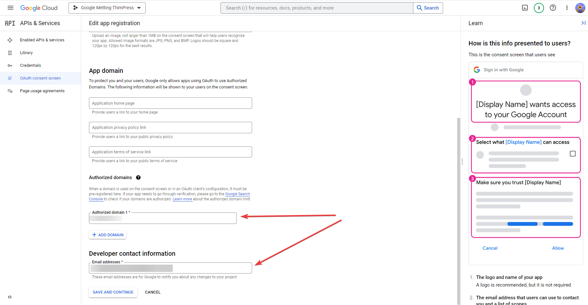The image size is (588, 305).
Task: Click SAVE AND CONTINUE
Action: (113, 292)
